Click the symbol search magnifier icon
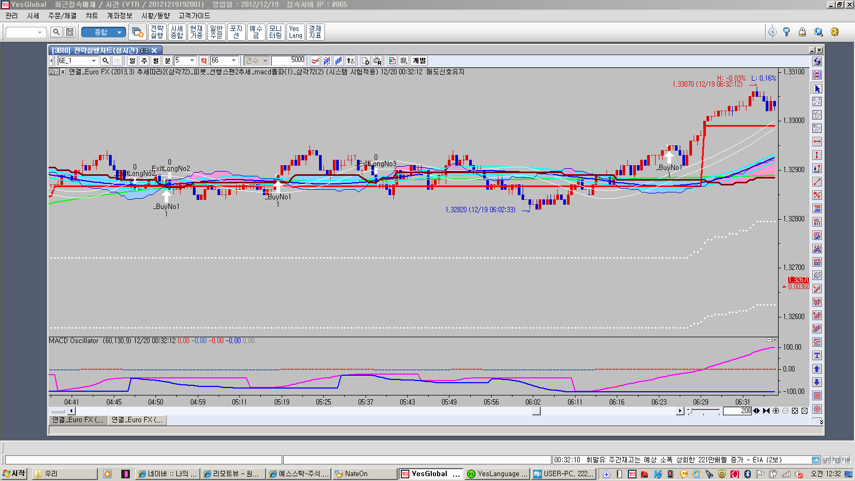855x481 pixels. [x=105, y=61]
